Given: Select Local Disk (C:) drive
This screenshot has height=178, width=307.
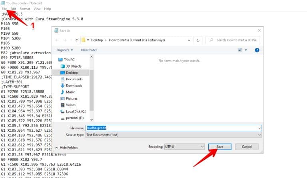Looking at the screenshot, I should coord(76,111).
